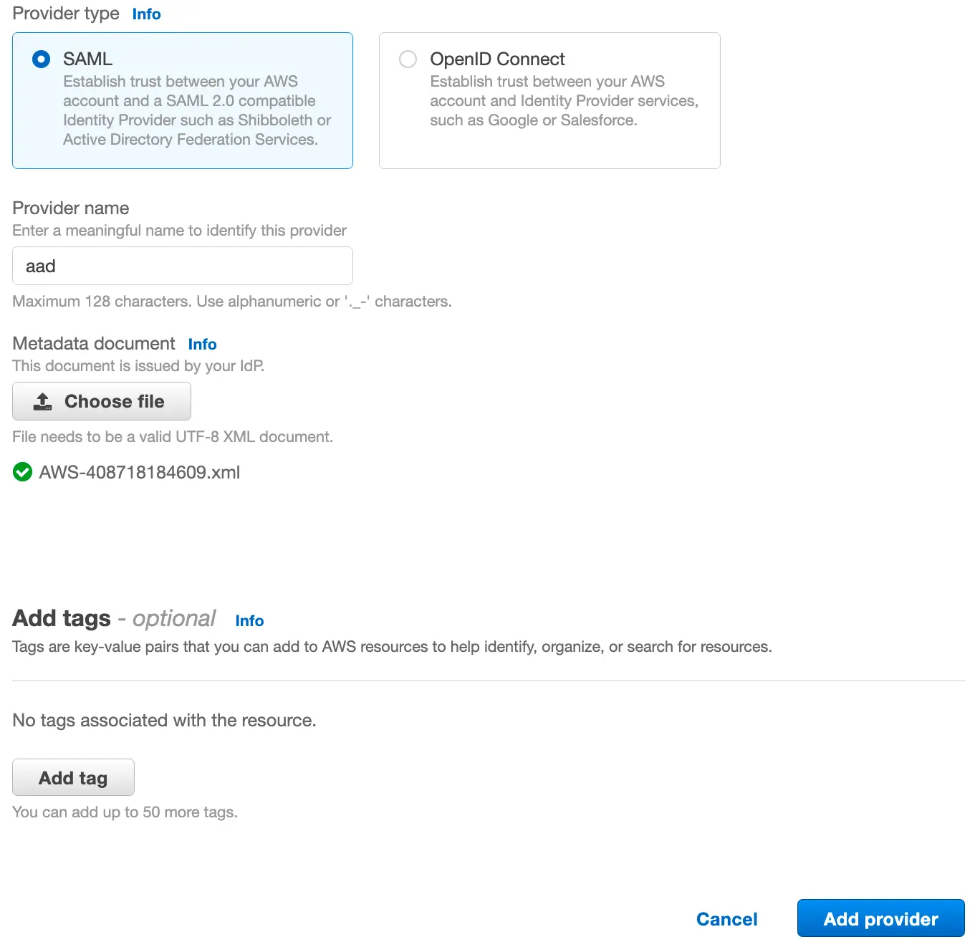
Task: Click the green checkmark success icon
Action: coord(23,472)
